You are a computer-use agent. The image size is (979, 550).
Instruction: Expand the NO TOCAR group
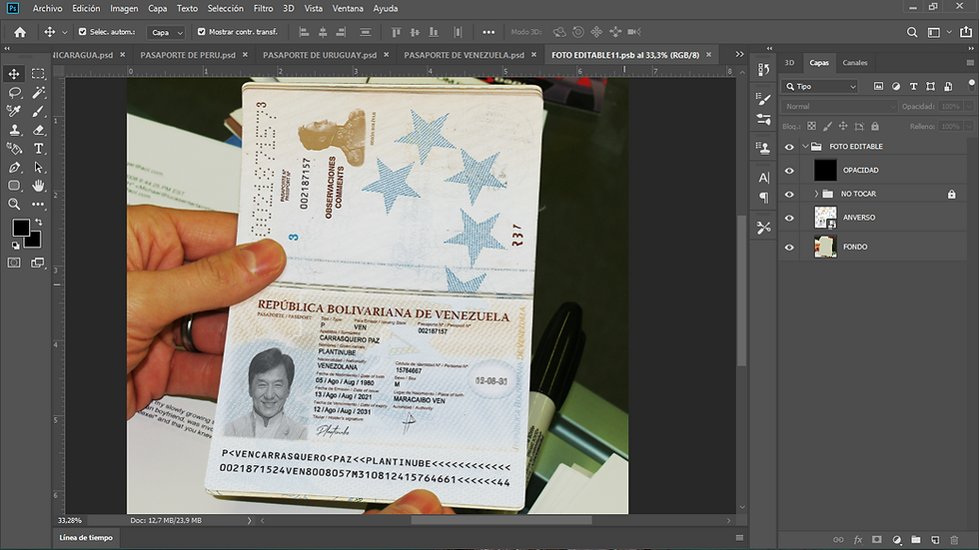click(x=816, y=194)
